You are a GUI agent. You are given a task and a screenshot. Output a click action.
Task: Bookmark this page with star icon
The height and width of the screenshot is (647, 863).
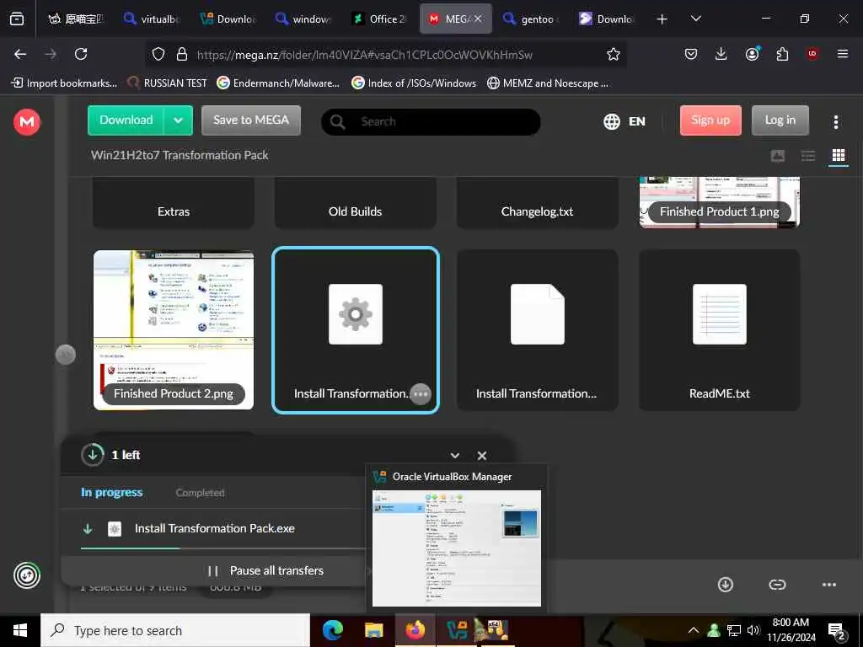tap(614, 54)
